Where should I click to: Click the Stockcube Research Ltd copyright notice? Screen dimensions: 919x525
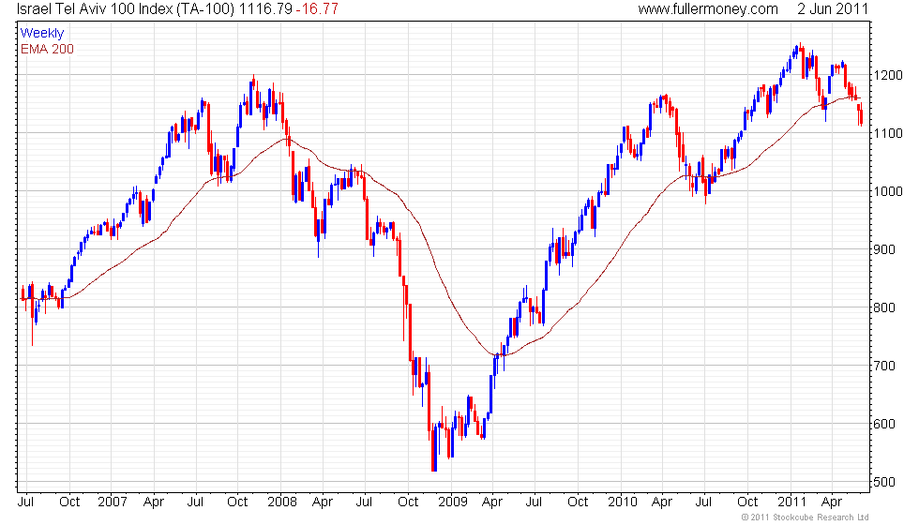click(805, 517)
